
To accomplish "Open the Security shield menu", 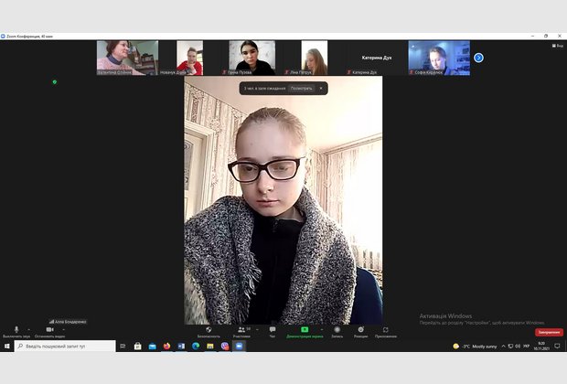I will coord(209,332).
